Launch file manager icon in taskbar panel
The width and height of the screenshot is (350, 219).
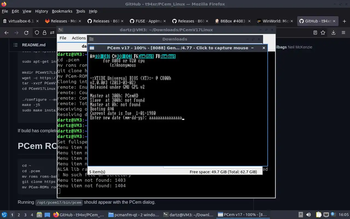click(39, 215)
